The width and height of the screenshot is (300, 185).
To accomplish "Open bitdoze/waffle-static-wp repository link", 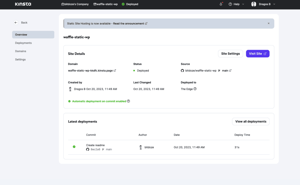I will pos(201,71).
